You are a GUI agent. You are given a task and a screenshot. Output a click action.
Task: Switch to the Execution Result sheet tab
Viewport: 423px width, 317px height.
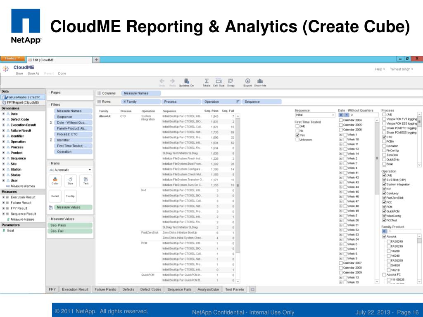[x=75, y=289]
